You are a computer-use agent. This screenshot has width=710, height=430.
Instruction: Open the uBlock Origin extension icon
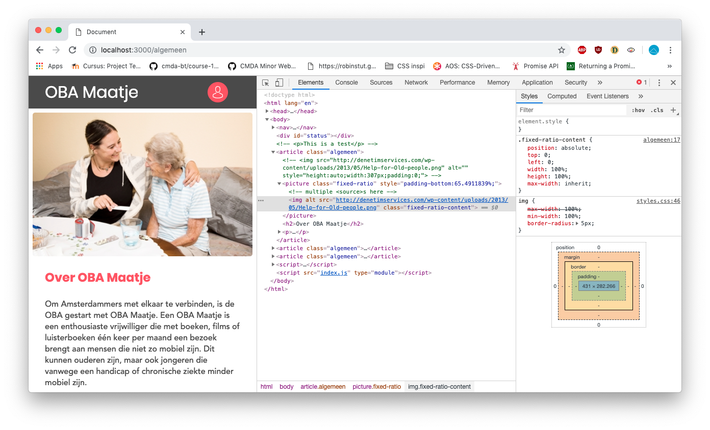point(598,50)
